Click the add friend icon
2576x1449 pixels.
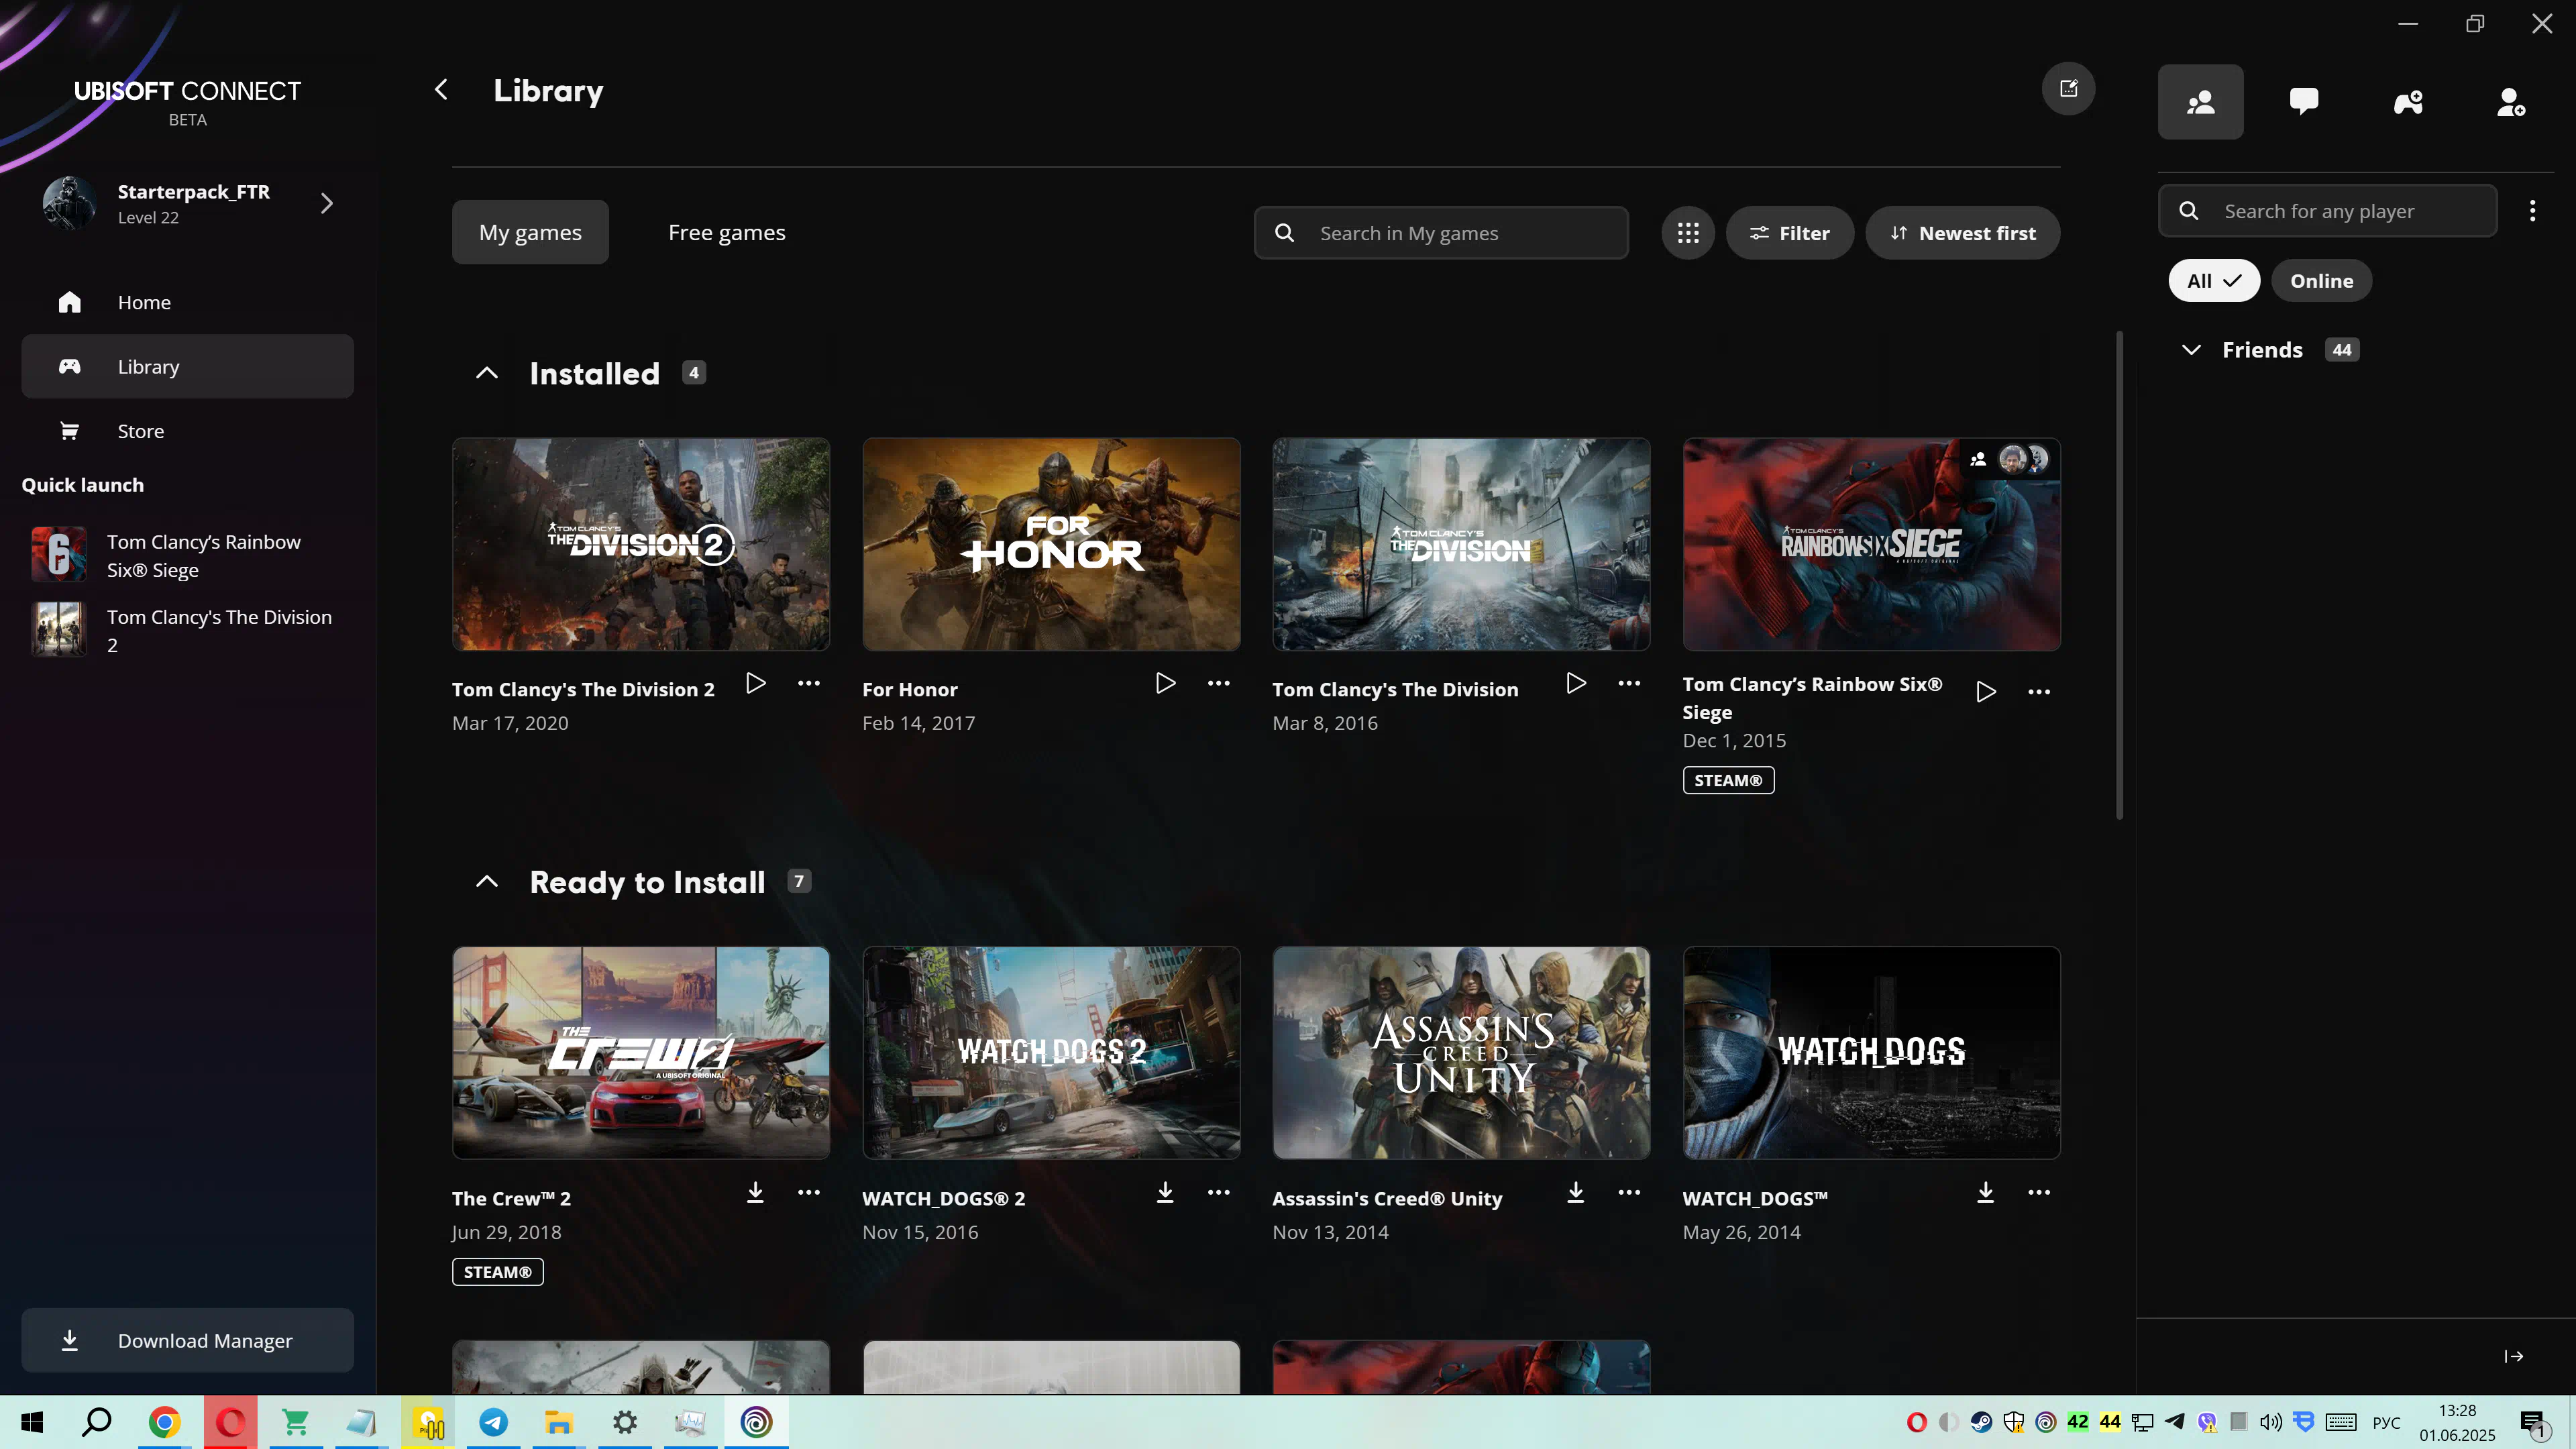coord(2511,102)
